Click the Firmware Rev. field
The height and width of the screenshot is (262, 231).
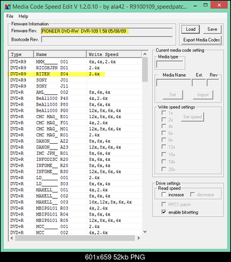(107, 31)
